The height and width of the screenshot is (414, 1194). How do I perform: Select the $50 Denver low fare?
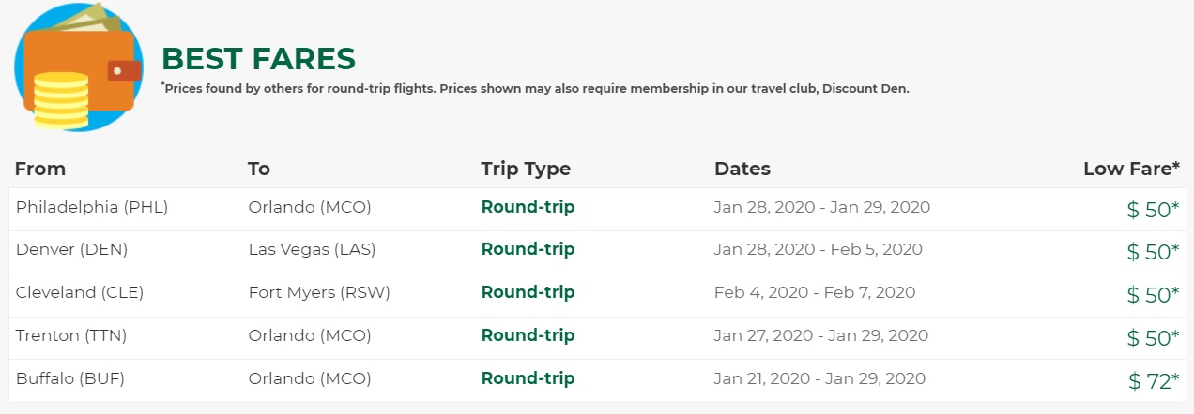1153,252
